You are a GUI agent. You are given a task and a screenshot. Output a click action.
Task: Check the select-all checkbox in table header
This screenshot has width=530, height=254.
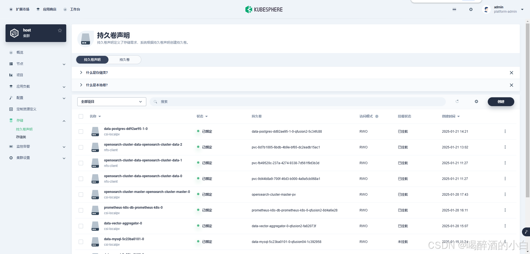81,116
